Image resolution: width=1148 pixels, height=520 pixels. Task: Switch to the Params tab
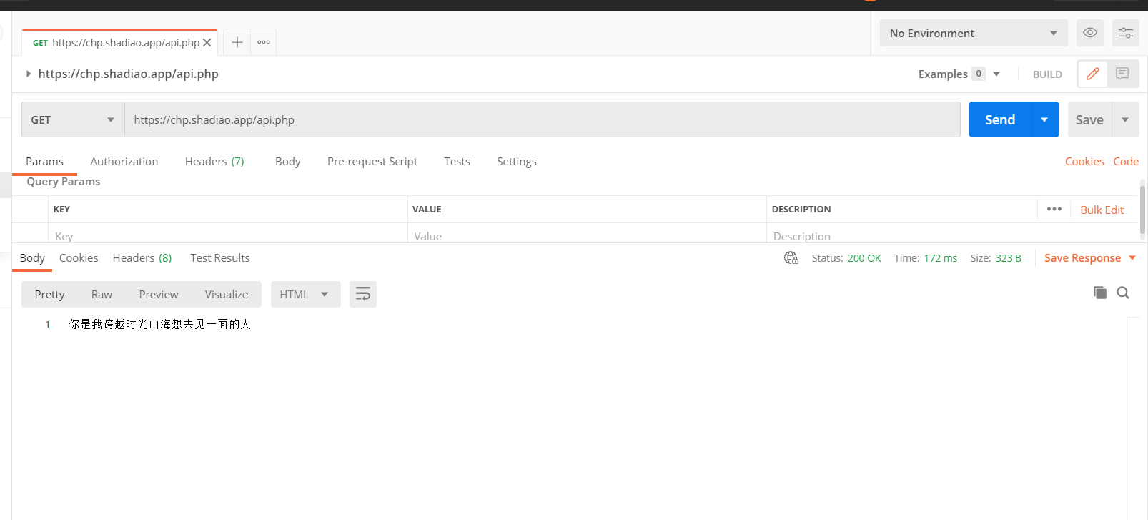pyautogui.click(x=44, y=162)
